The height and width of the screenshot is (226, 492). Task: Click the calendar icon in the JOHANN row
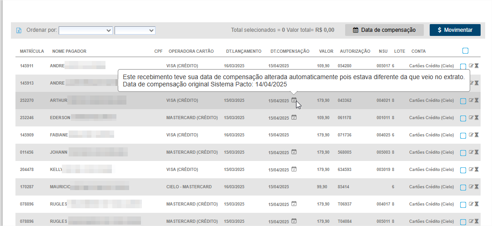pyautogui.click(x=294, y=152)
